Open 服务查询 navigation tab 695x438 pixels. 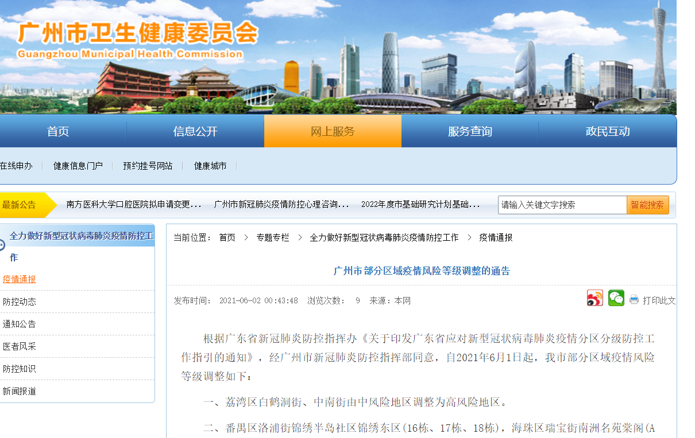(x=470, y=131)
